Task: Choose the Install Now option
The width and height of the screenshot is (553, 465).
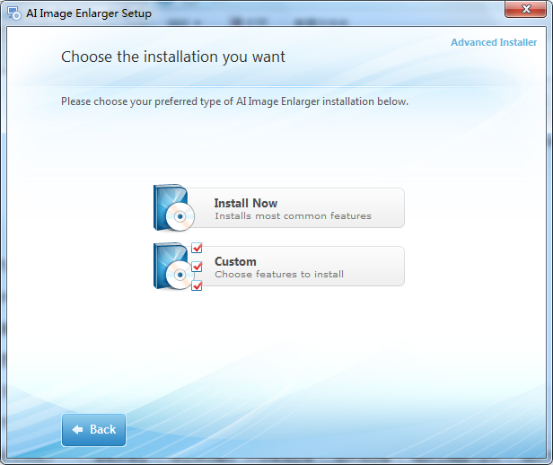Action: click(x=278, y=207)
